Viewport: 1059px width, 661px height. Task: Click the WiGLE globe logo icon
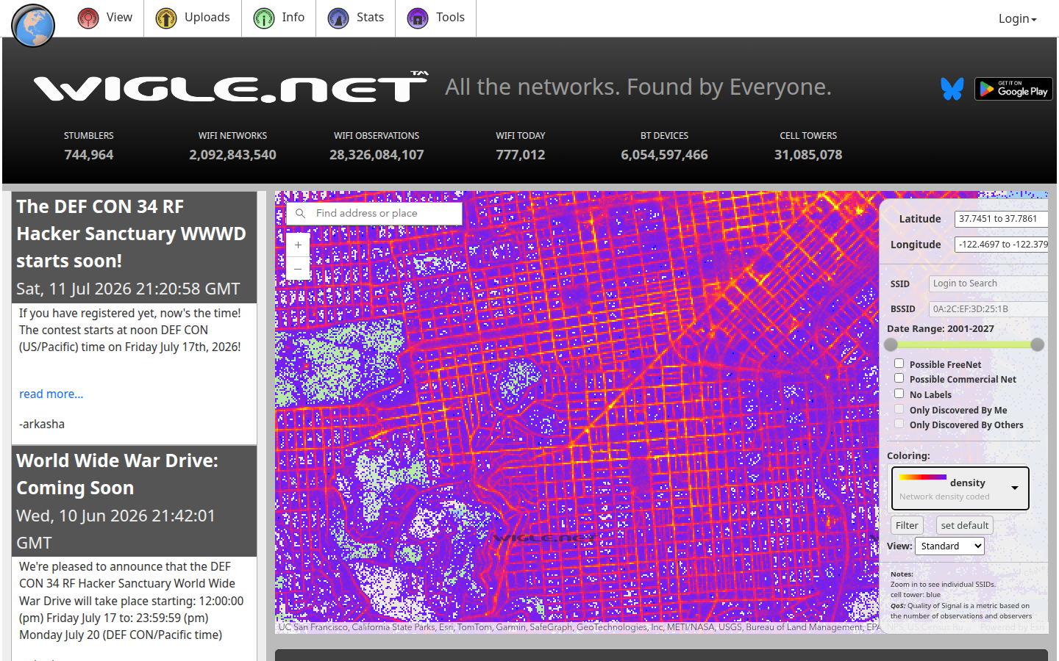33,25
